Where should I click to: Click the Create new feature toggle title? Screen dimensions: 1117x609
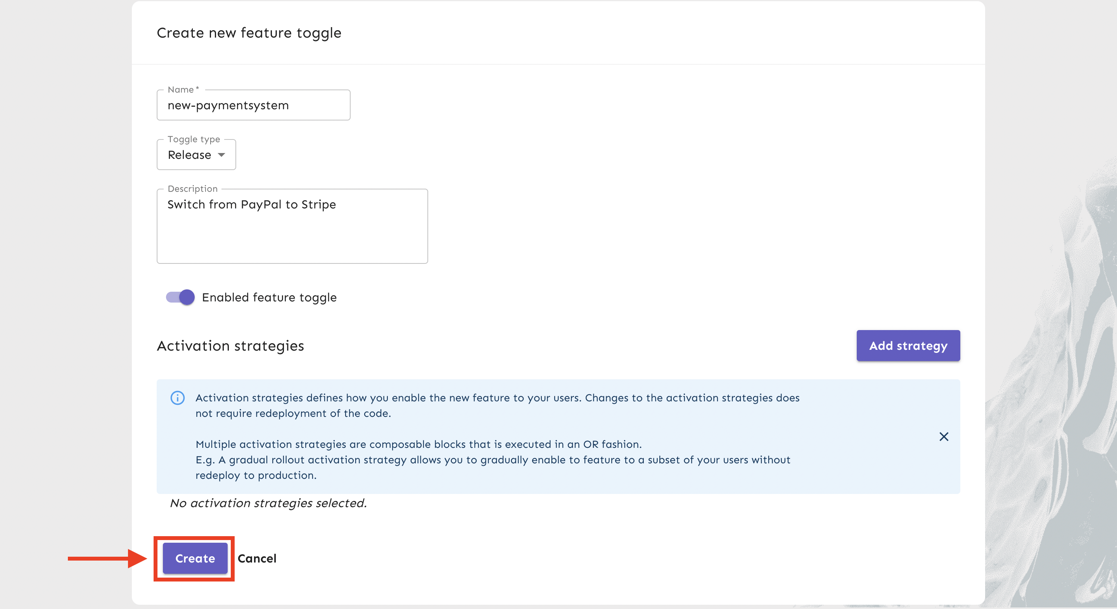tap(249, 33)
